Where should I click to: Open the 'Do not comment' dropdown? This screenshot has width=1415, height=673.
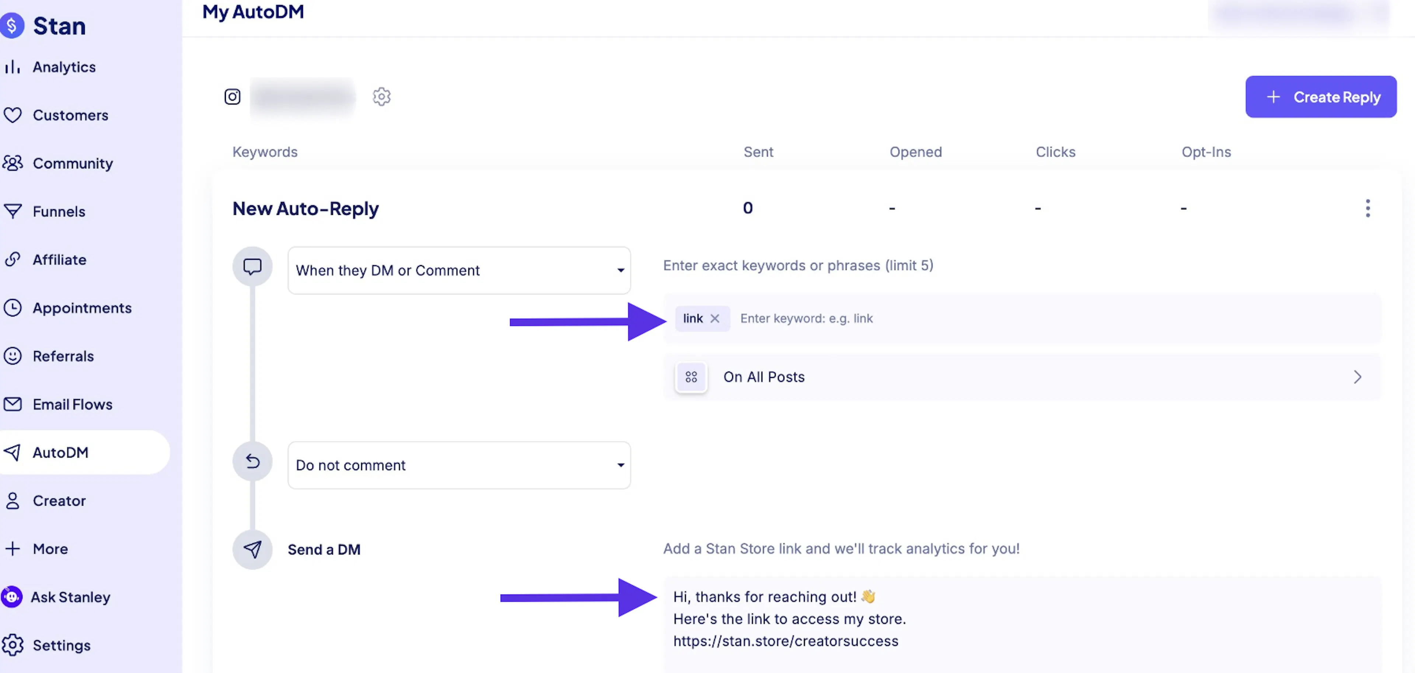click(x=459, y=465)
